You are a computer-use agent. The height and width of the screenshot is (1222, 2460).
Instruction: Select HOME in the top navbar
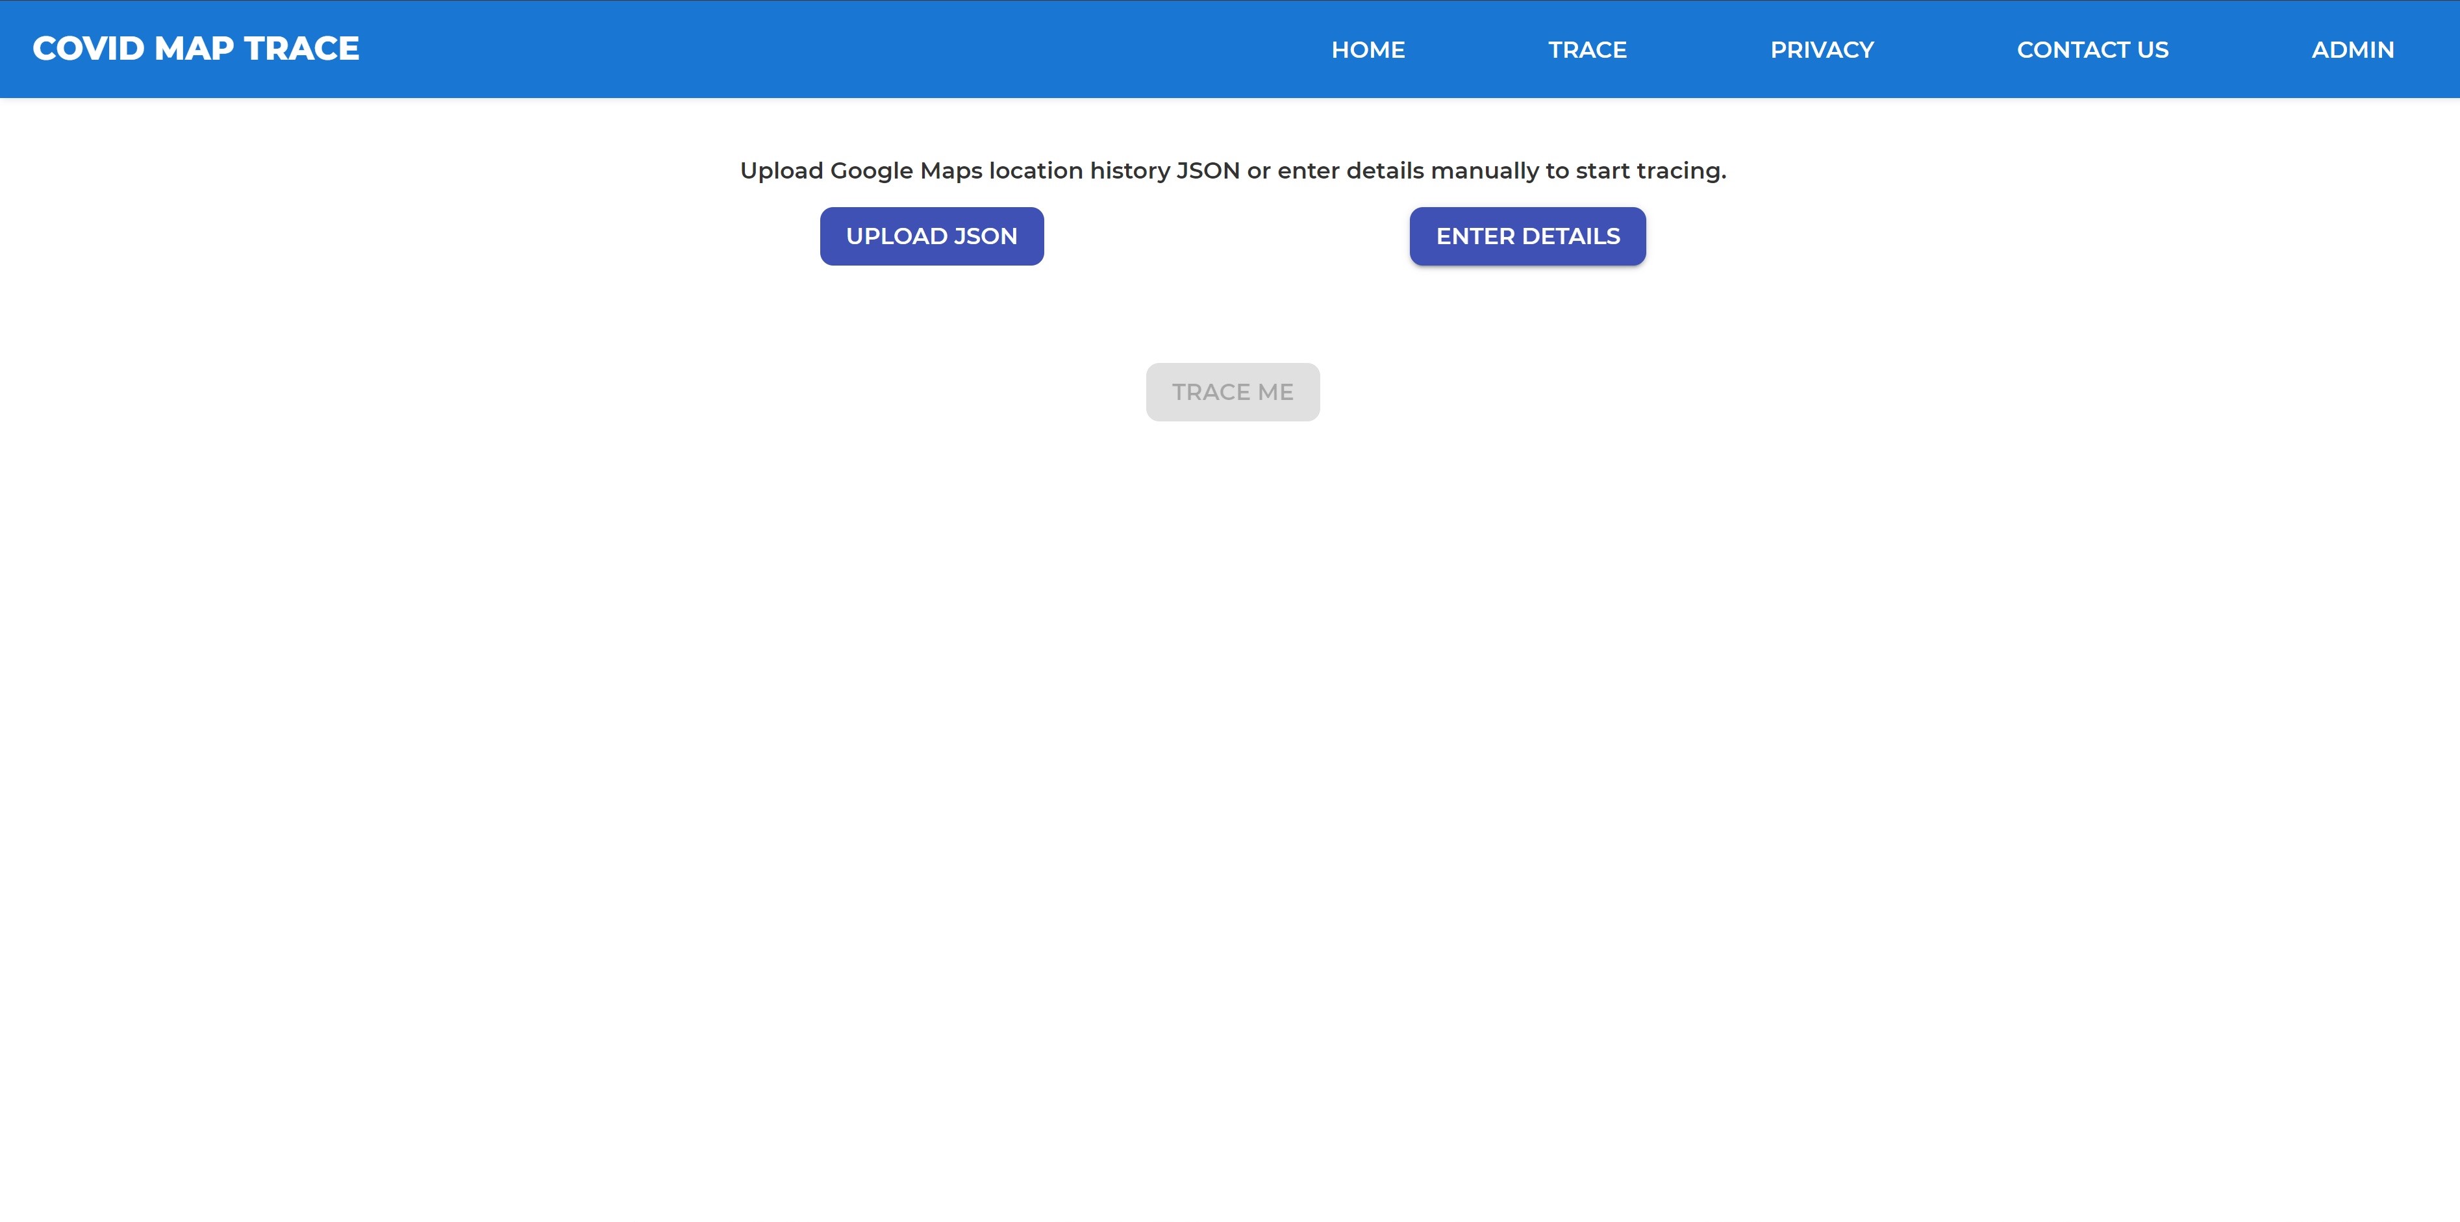pyautogui.click(x=1368, y=49)
